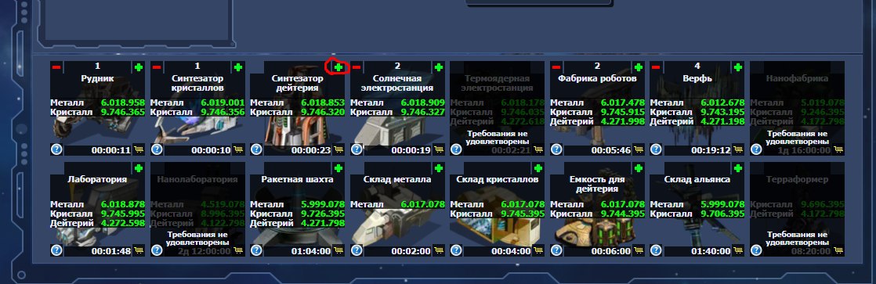
Task: Open help for Синтезатор кристаллов
Action: [157, 149]
